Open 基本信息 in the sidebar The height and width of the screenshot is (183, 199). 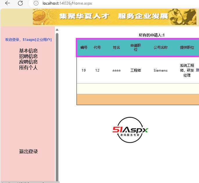(28, 51)
